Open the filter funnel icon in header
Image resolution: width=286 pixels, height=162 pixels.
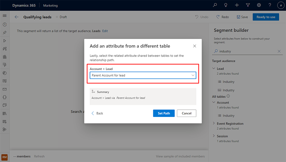pos(248,5)
